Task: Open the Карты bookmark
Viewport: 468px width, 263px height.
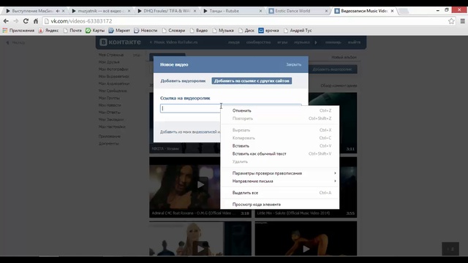Action: coord(95,31)
